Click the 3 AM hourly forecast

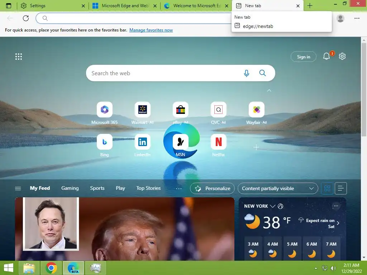click(253, 249)
